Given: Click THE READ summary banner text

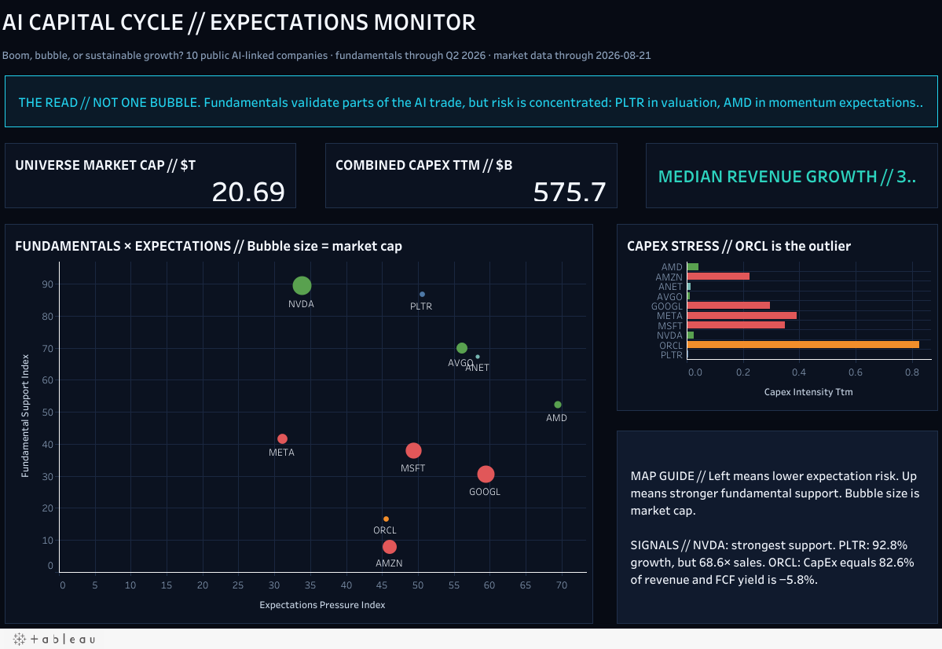Looking at the screenshot, I should (471, 102).
